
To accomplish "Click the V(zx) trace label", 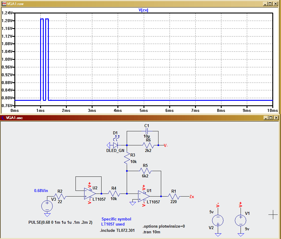I will (x=143, y=10).
